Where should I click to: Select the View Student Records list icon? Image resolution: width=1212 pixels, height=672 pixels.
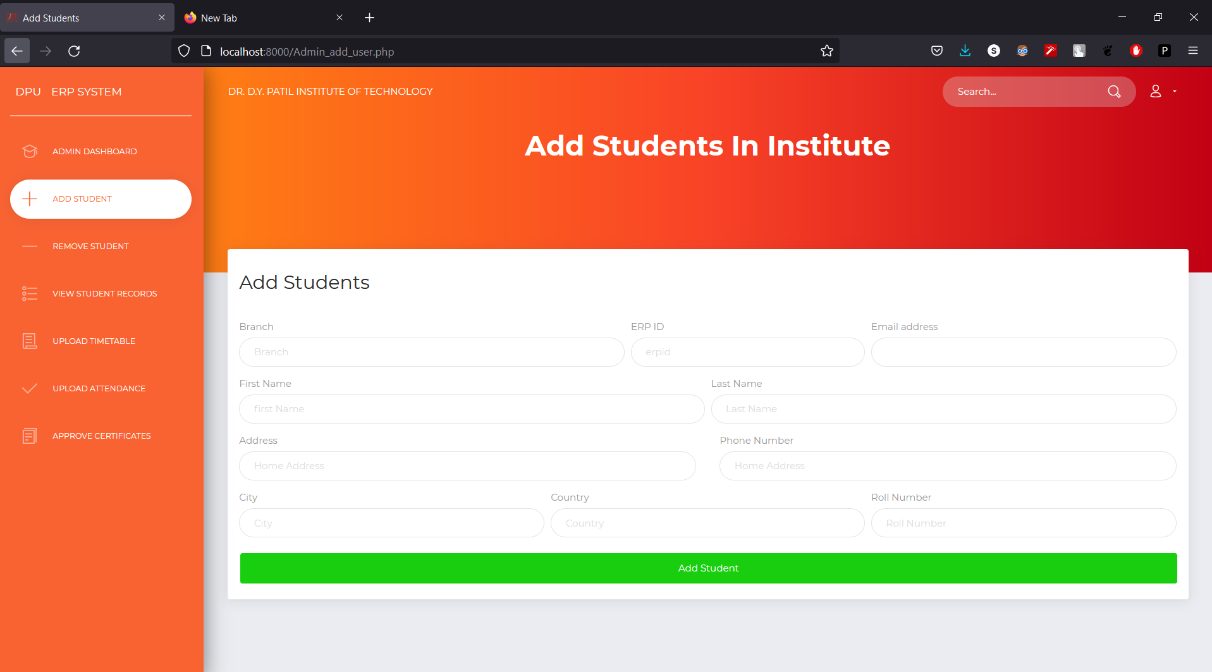click(30, 293)
